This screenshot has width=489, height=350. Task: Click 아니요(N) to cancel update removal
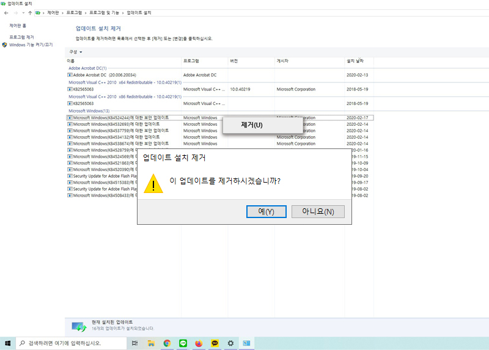tap(318, 211)
